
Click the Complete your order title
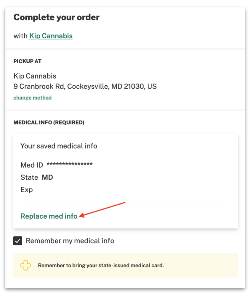pos(56,17)
